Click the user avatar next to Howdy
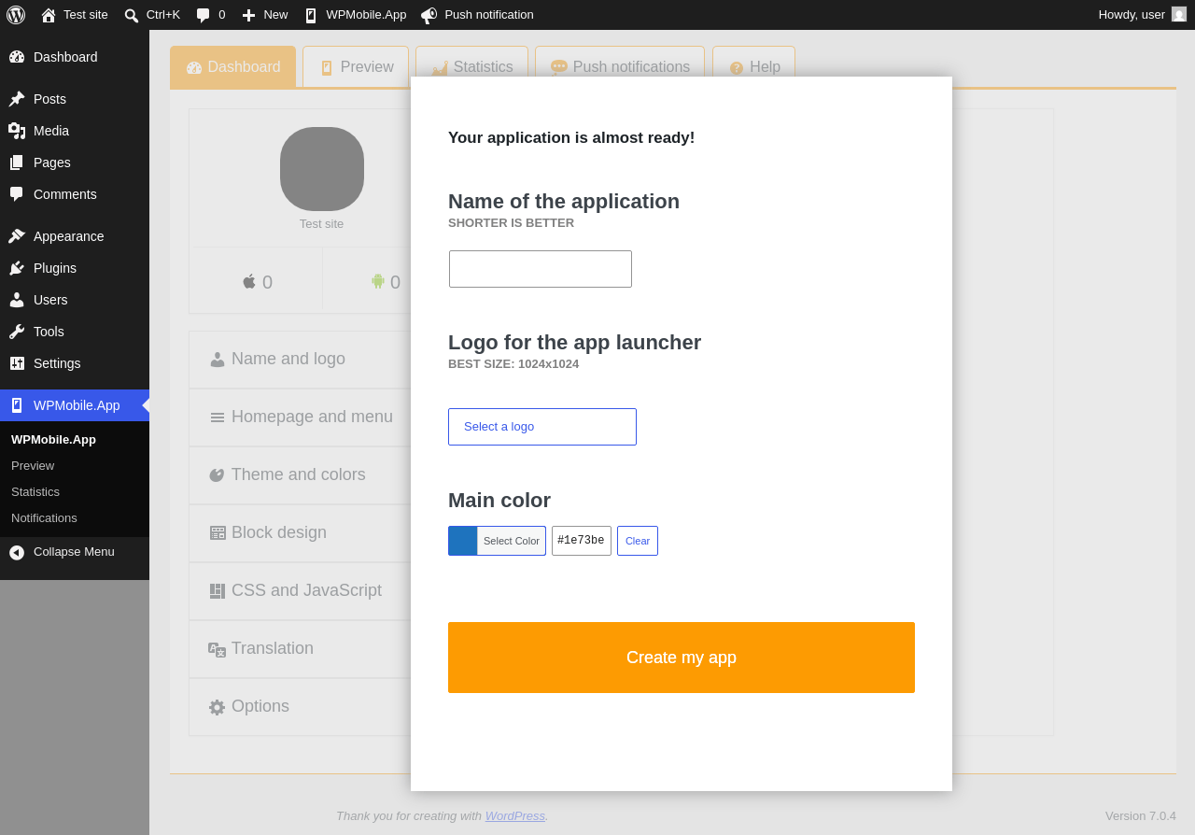Viewport: 1195px width, 835px height. pyautogui.click(x=1179, y=14)
